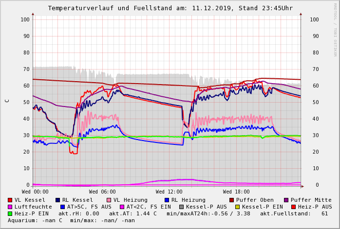Click the chart title with date 11.12.2019
Viewport: 340px width, 229px height.
[170, 8]
